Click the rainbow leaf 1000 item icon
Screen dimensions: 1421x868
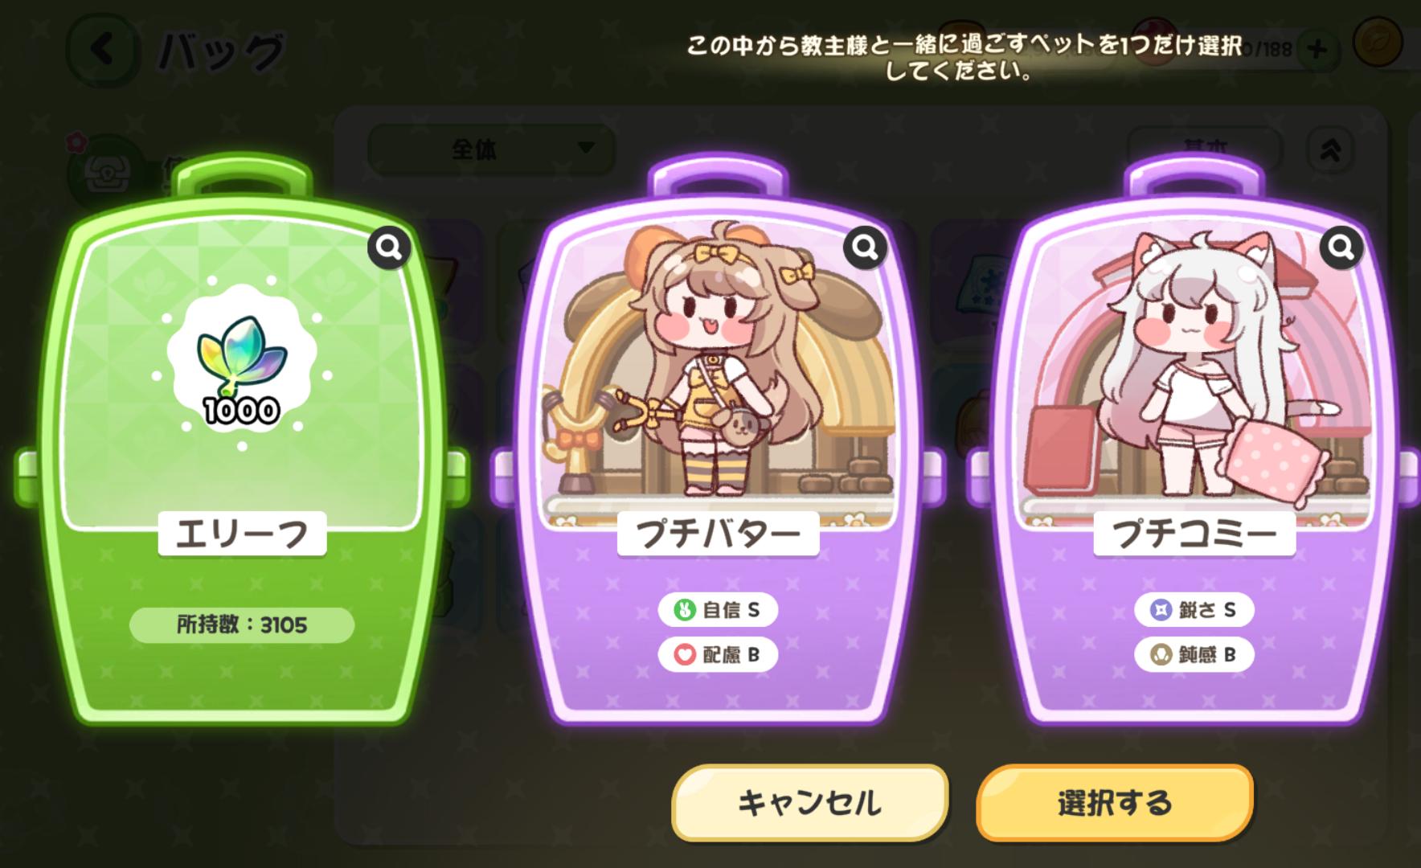[x=242, y=365]
